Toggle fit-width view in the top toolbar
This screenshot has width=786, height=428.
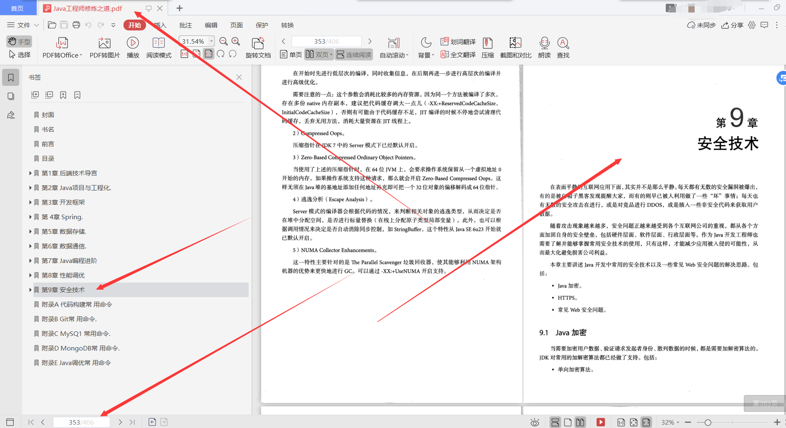[209, 54]
